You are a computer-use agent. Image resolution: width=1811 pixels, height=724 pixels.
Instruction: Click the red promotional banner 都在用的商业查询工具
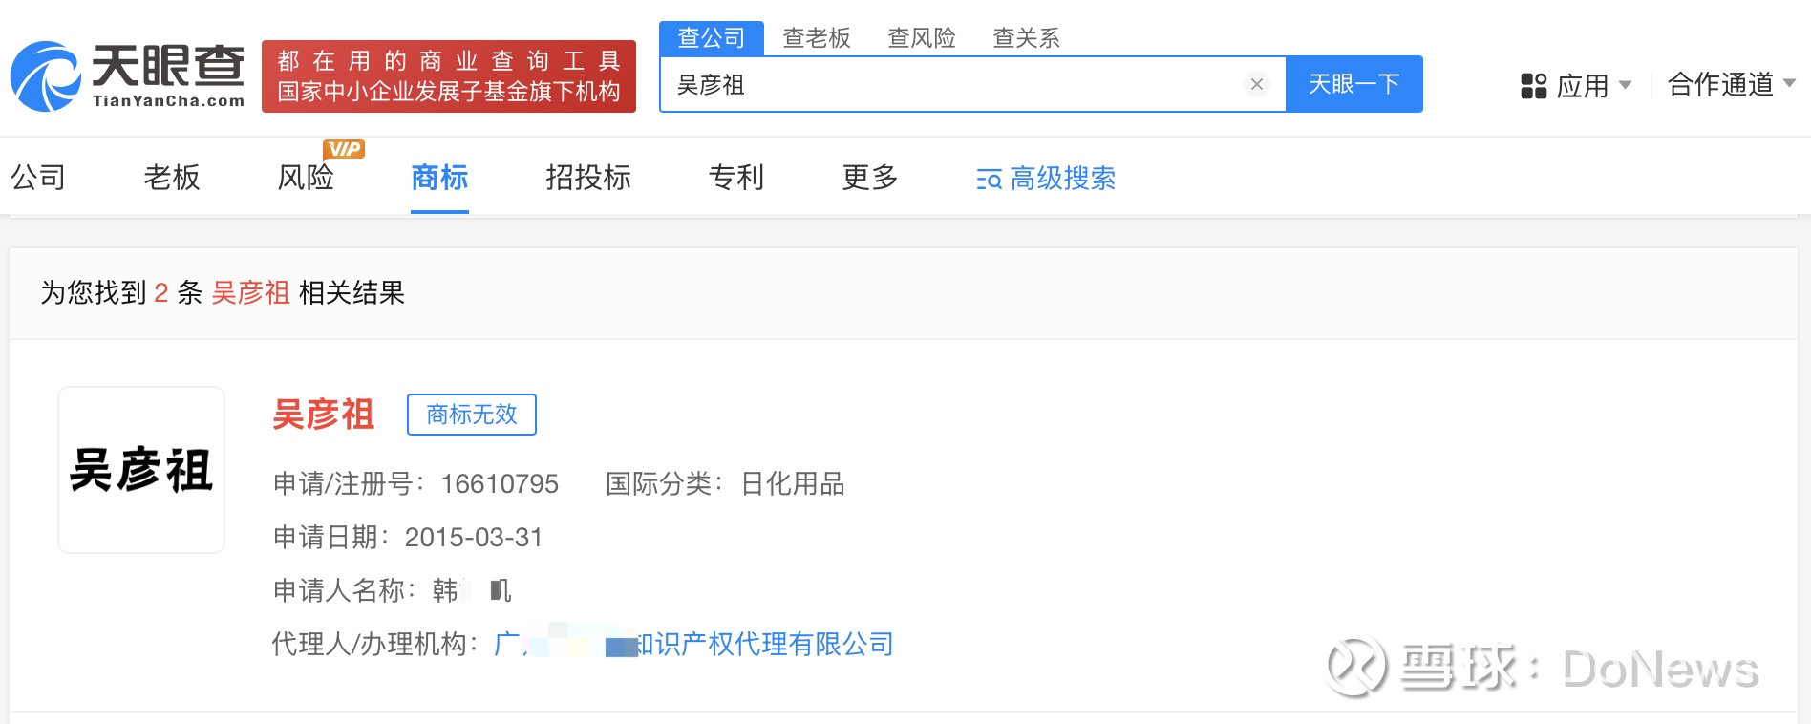pos(449,76)
